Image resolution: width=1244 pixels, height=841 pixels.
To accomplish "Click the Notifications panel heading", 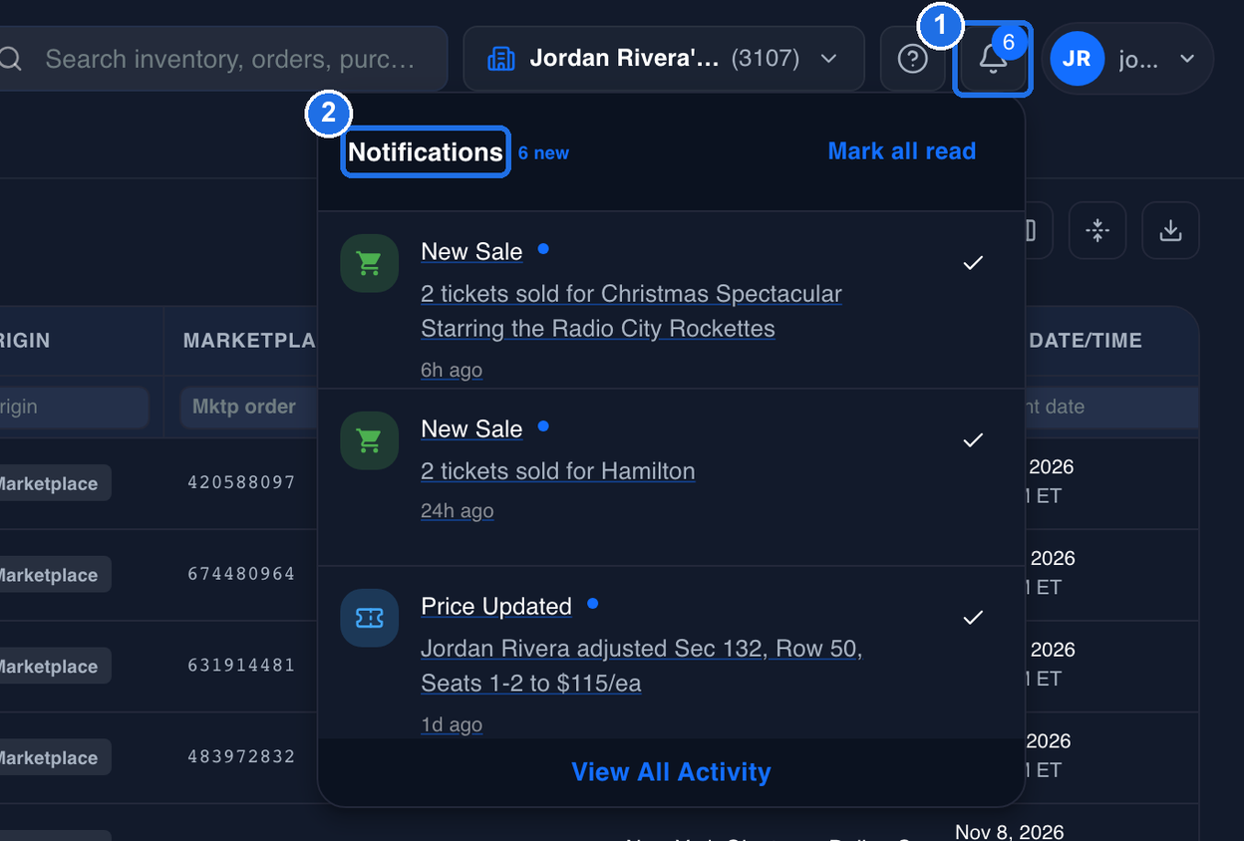I will (x=426, y=152).
